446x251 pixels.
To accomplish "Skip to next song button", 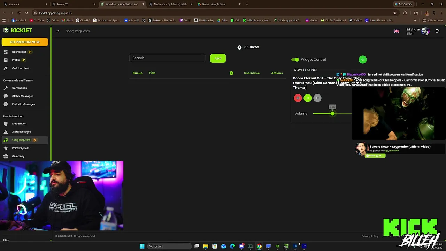I will [x=308, y=98].
